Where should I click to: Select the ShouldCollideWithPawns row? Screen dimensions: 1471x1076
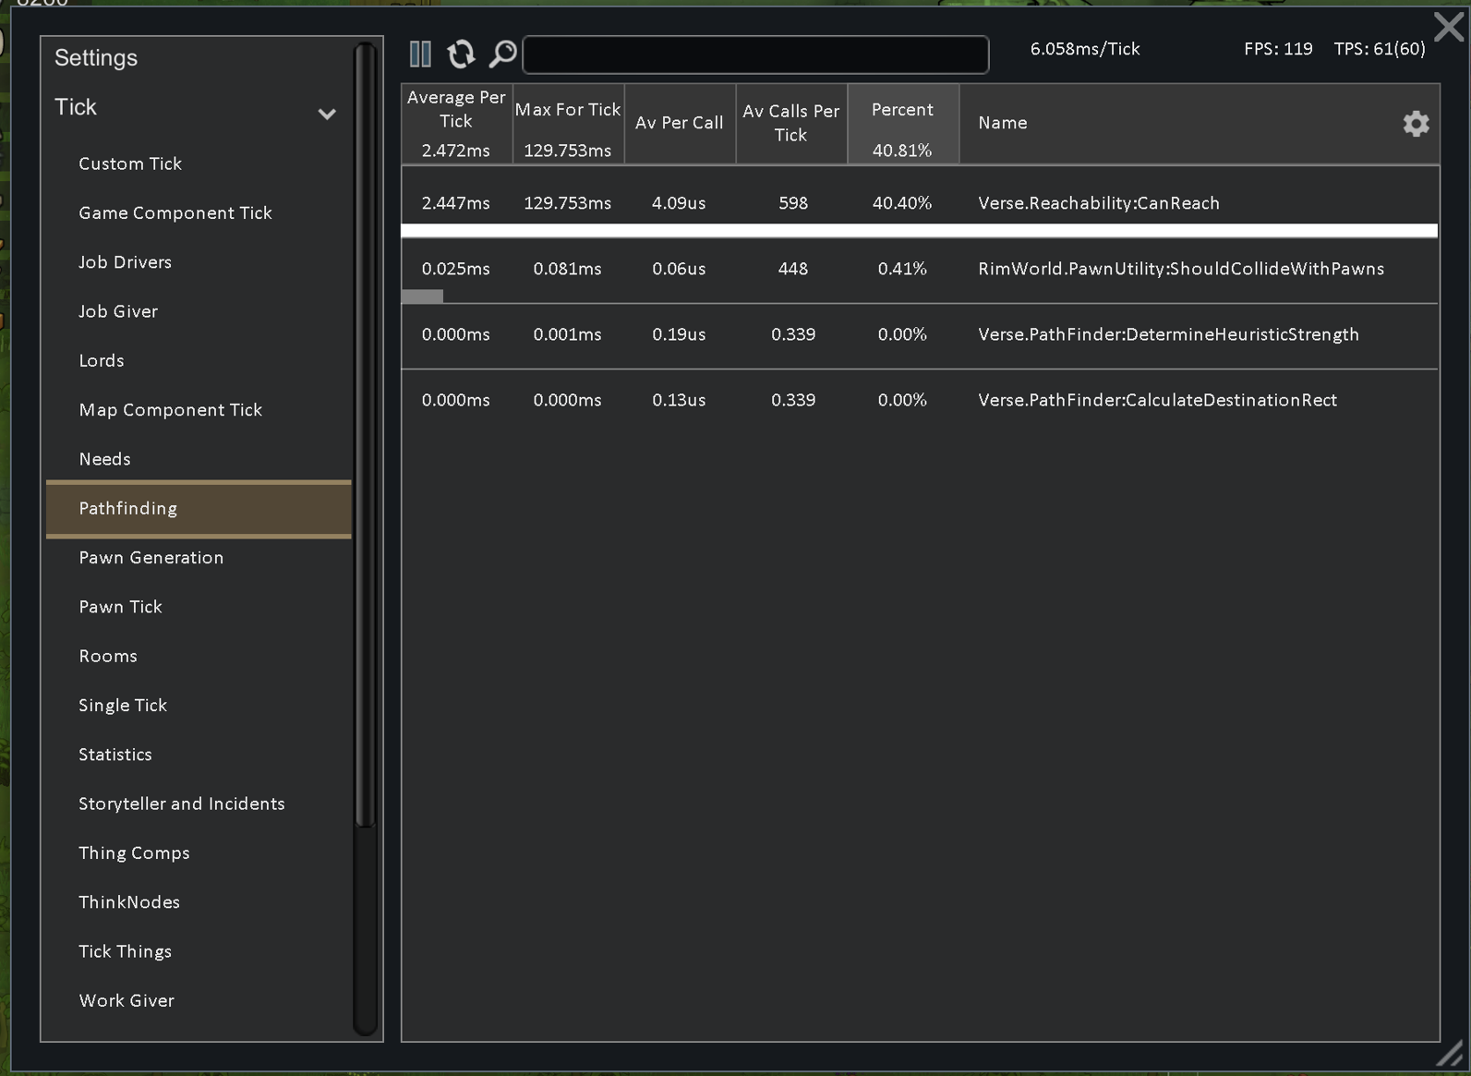(920, 269)
